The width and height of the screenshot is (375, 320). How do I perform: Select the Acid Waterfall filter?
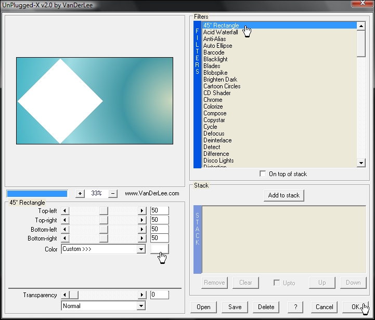(279, 32)
